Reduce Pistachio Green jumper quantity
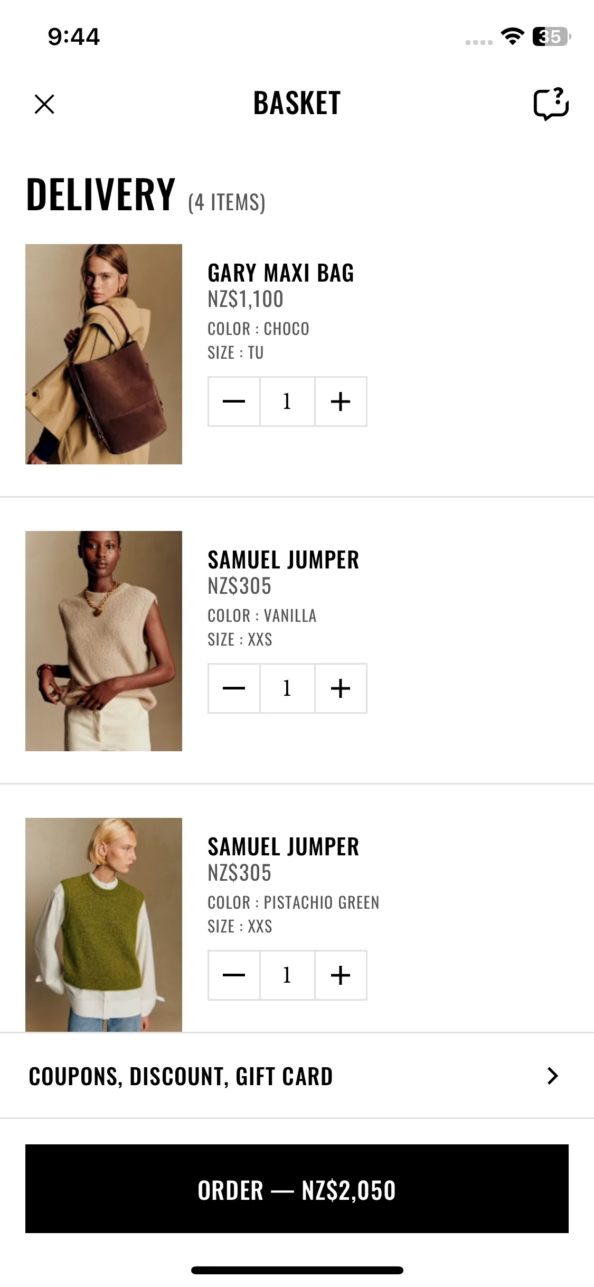Image resolution: width=594 pixels, height=1287 pixels. pyautogui.click(x=234, y=975)
